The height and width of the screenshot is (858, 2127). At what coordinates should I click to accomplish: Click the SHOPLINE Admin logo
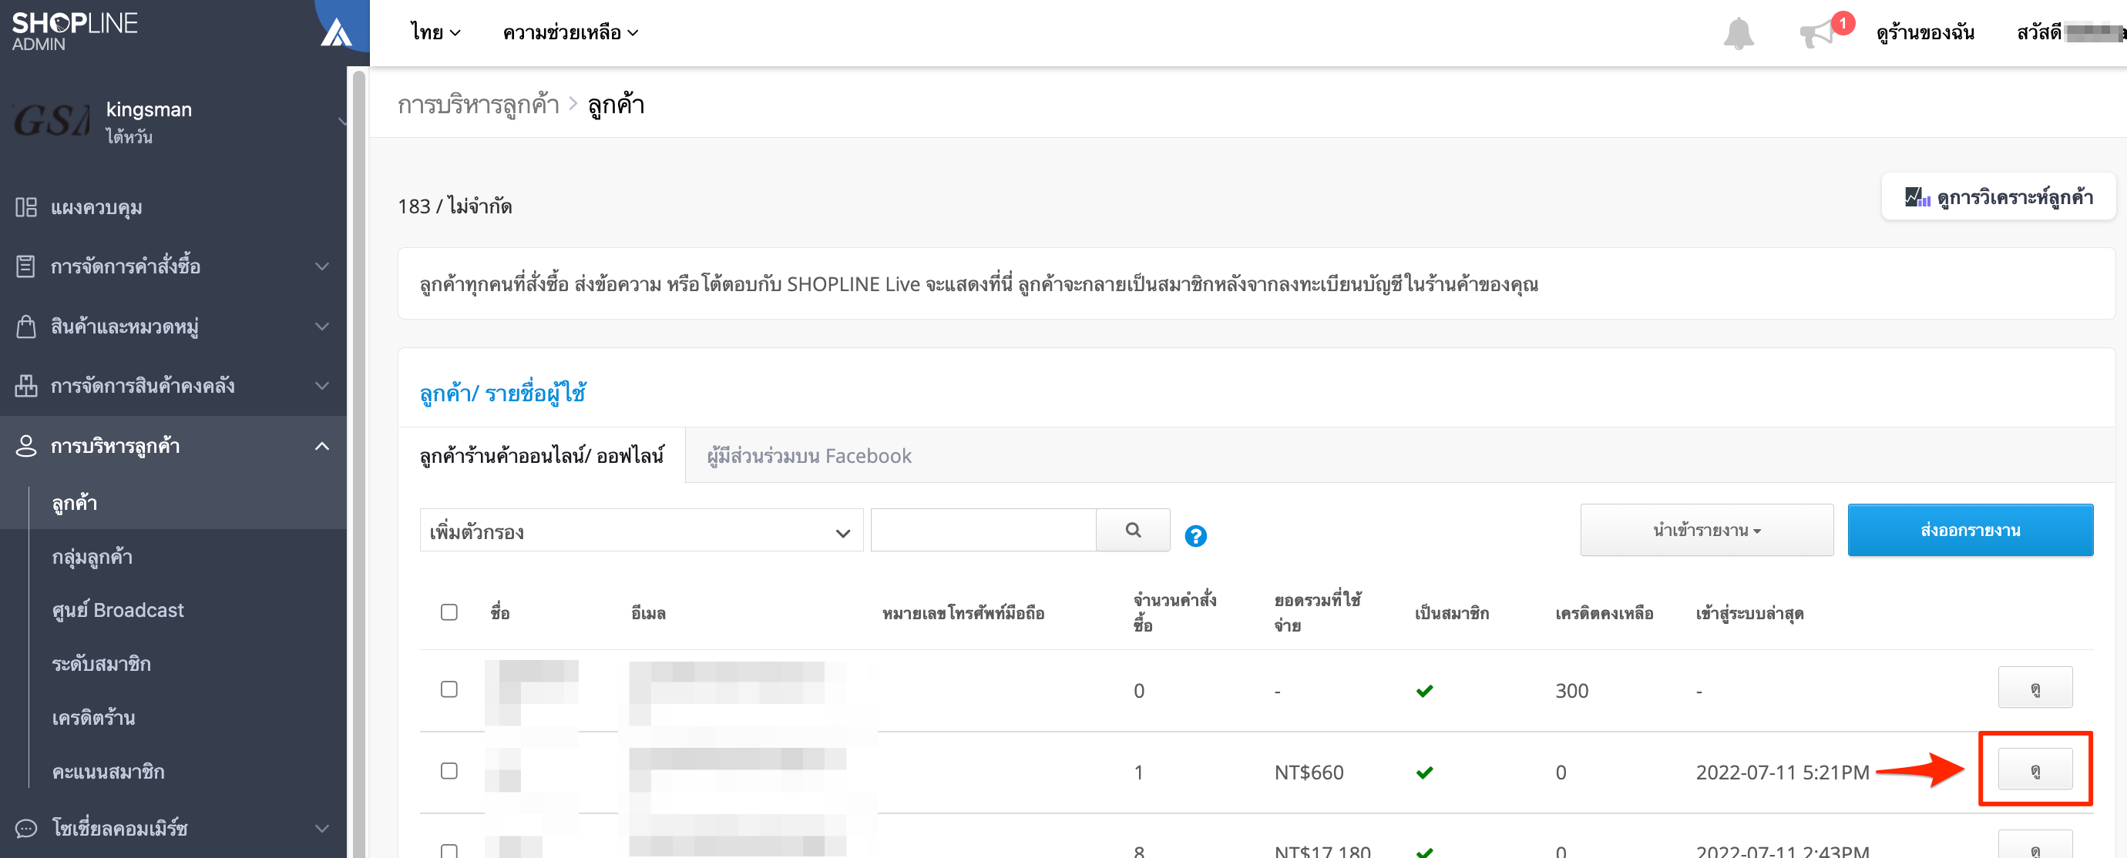tap(74, 32)
